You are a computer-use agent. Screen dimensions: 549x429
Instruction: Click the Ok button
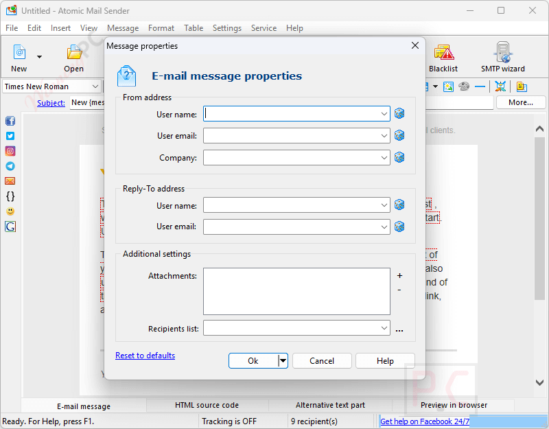[x=253, y=361]
